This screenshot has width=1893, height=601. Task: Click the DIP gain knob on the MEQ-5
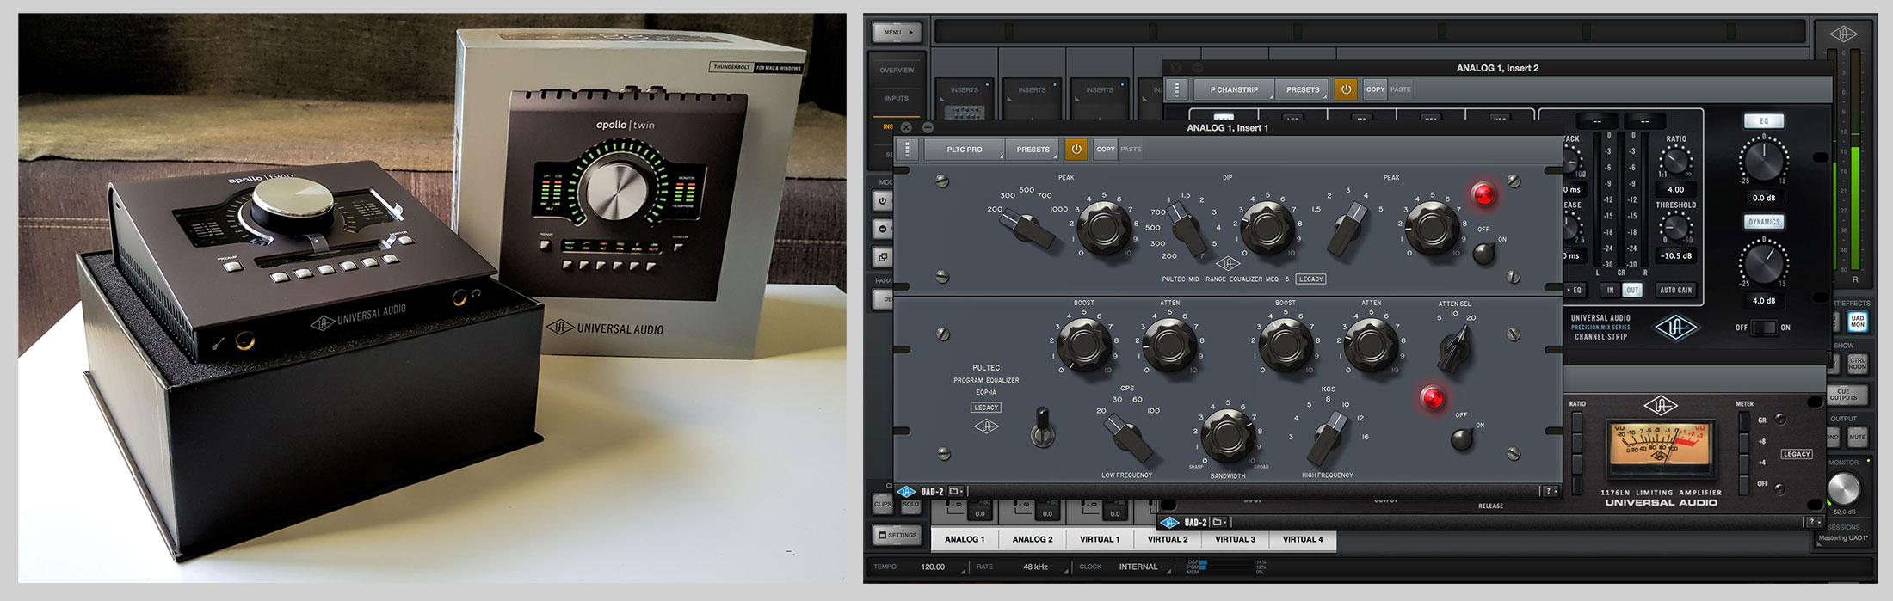(1266, 229)
